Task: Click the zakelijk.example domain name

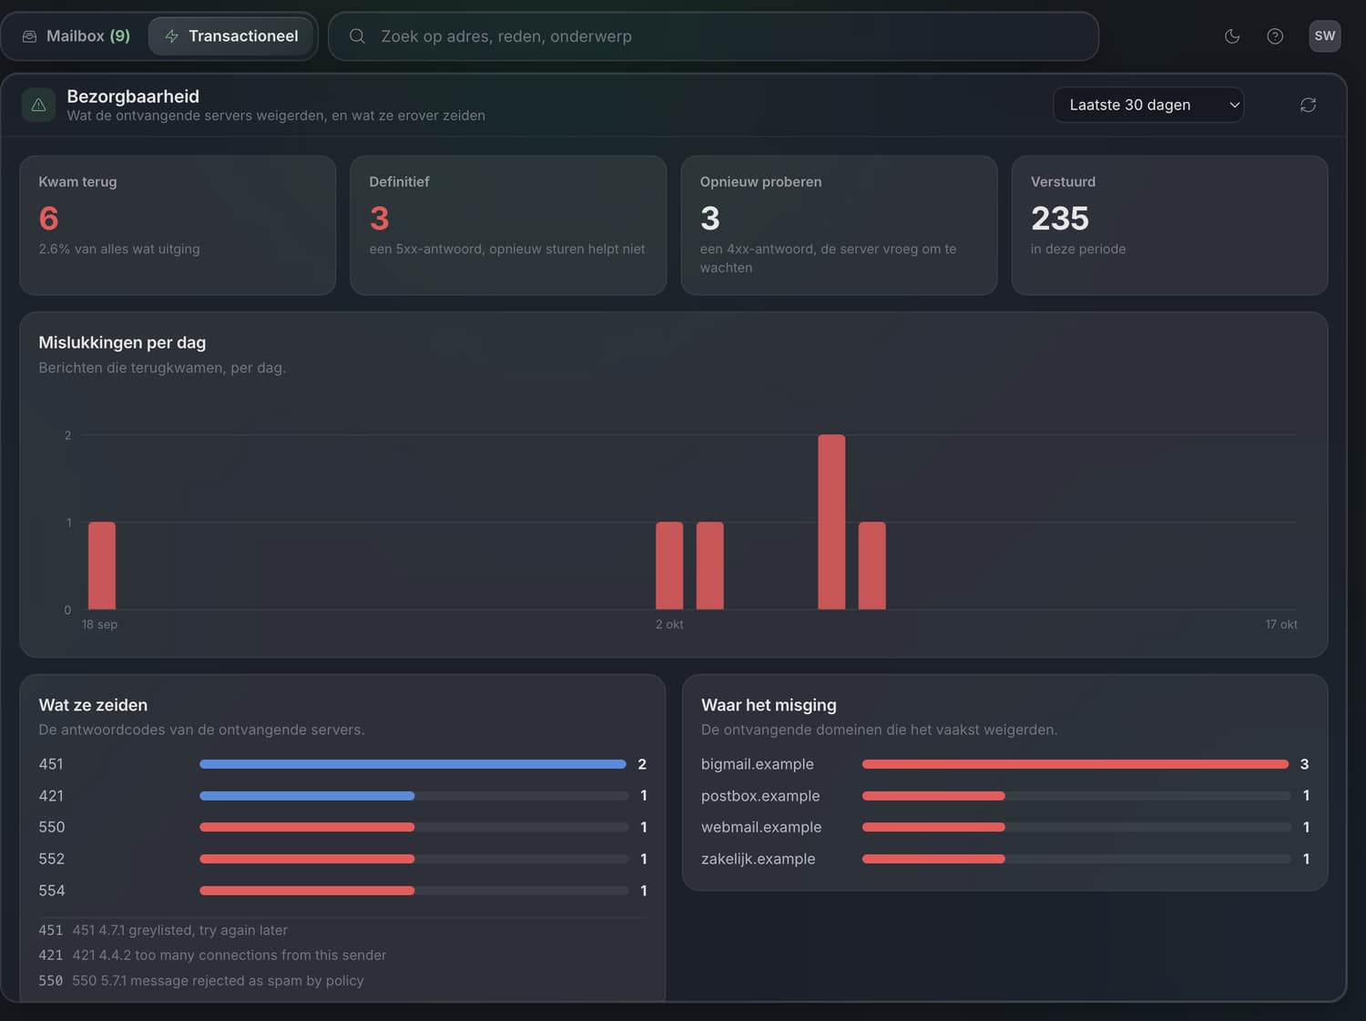Action: coord(759,859)
